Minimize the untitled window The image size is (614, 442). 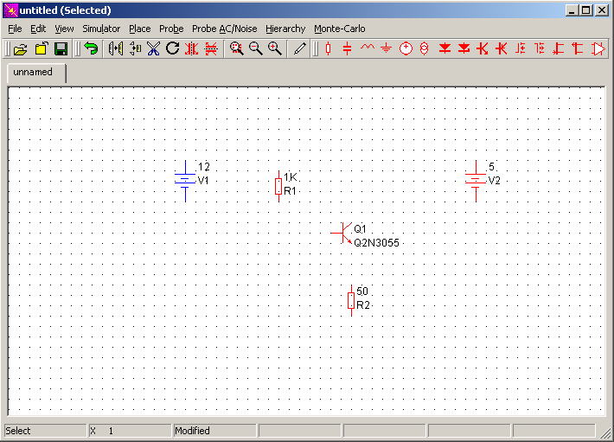572,10
